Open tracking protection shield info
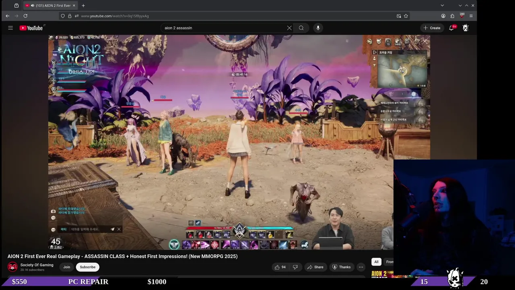Viewport: 515px width, 290px height. (63, 16)
